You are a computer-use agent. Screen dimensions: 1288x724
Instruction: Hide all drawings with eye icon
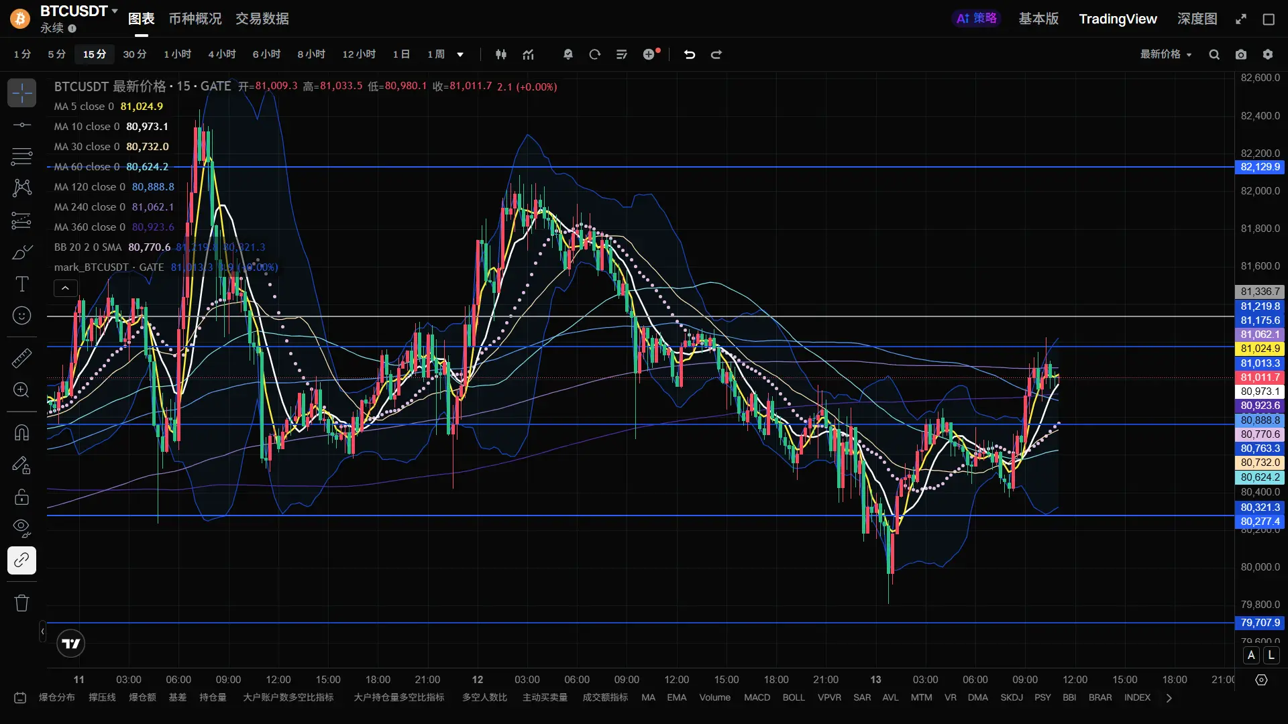coord(21,528)
